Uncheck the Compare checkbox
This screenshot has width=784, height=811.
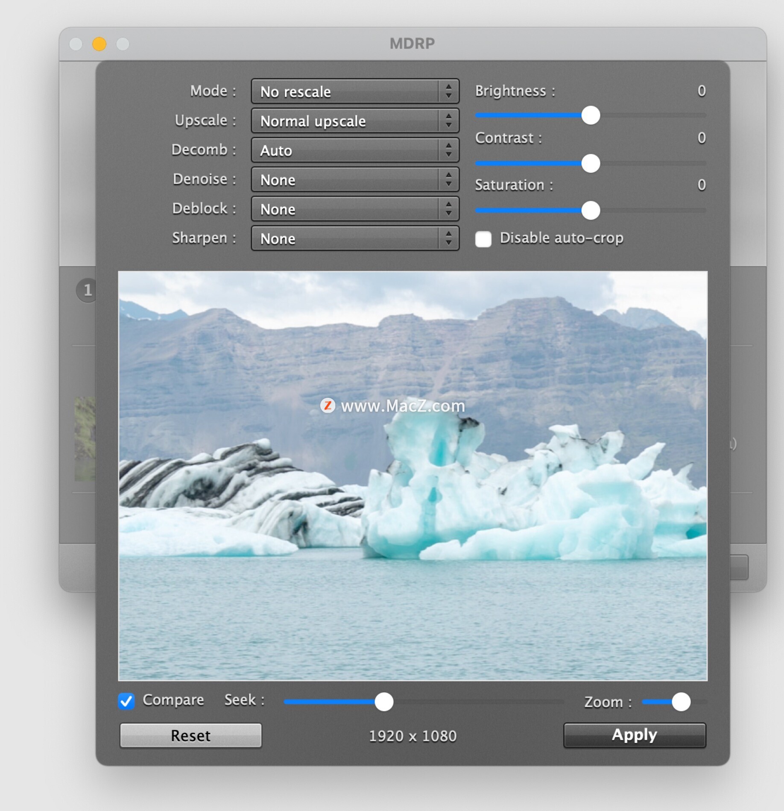(x=126, y=701)
